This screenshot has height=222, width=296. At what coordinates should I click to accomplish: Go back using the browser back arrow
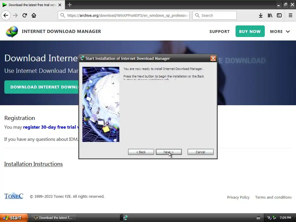6,16
